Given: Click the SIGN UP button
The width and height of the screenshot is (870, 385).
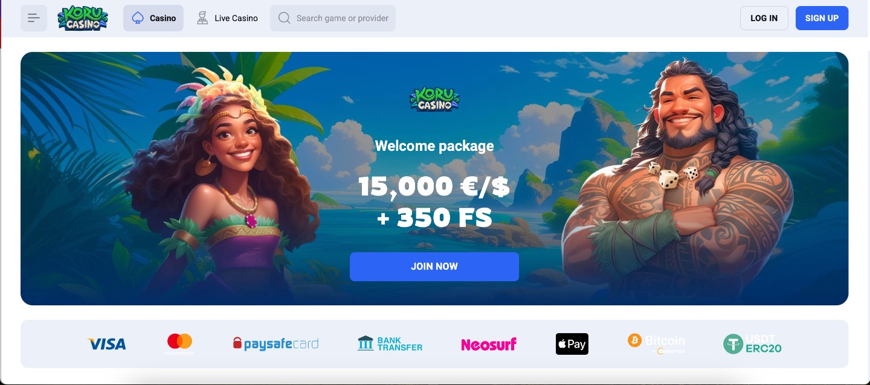Looking at the screenshot, I should 822,18.
